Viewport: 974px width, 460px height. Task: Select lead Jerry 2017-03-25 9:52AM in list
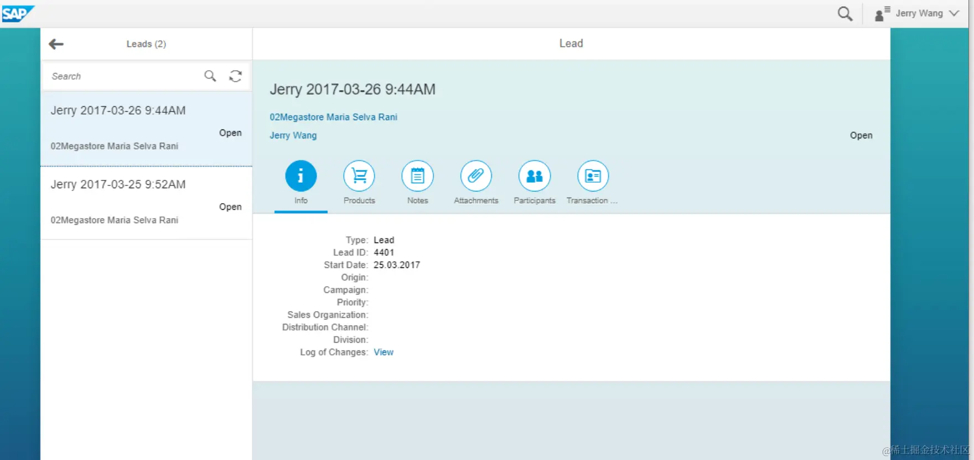click(x=146, y=203)
